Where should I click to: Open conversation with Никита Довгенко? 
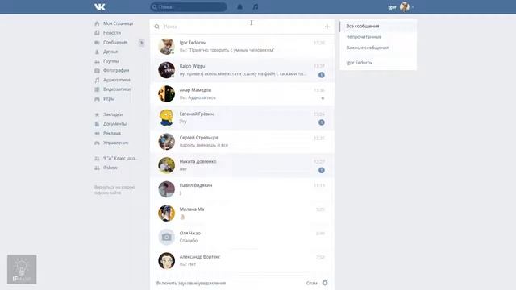242,165
